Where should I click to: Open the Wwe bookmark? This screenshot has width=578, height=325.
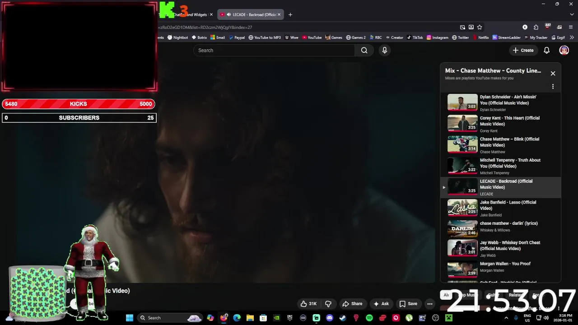292,37
